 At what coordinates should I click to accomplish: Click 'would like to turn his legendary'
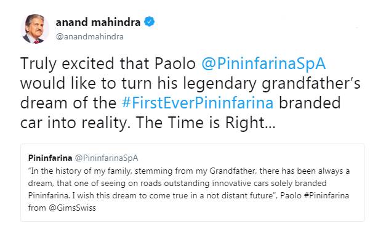point(139,83)
